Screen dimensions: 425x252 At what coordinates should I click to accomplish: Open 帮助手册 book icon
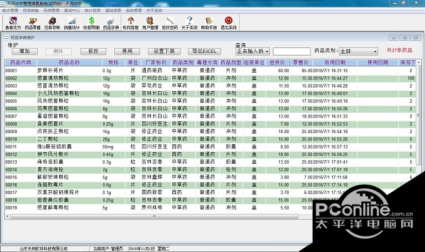click(x=209, y=23)
